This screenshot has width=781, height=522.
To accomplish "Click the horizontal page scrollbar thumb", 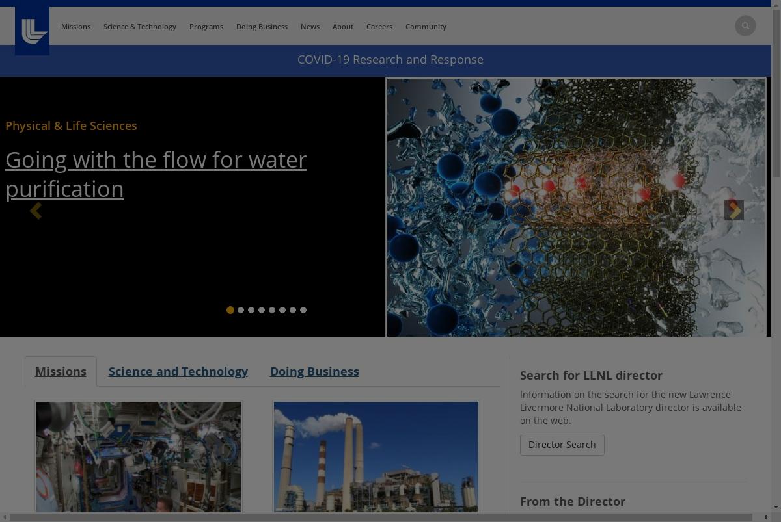I will (x=380, y=517).
